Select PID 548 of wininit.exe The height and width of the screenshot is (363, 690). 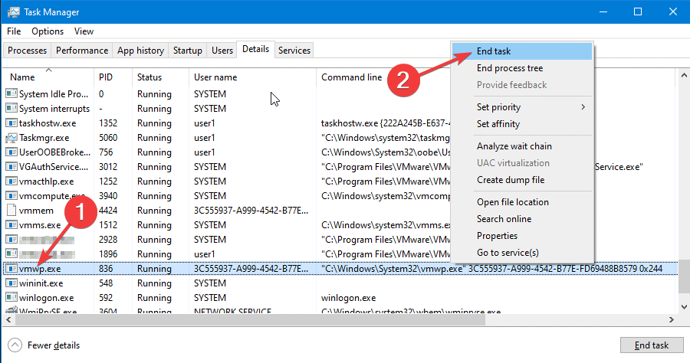(x=106, y=283)
